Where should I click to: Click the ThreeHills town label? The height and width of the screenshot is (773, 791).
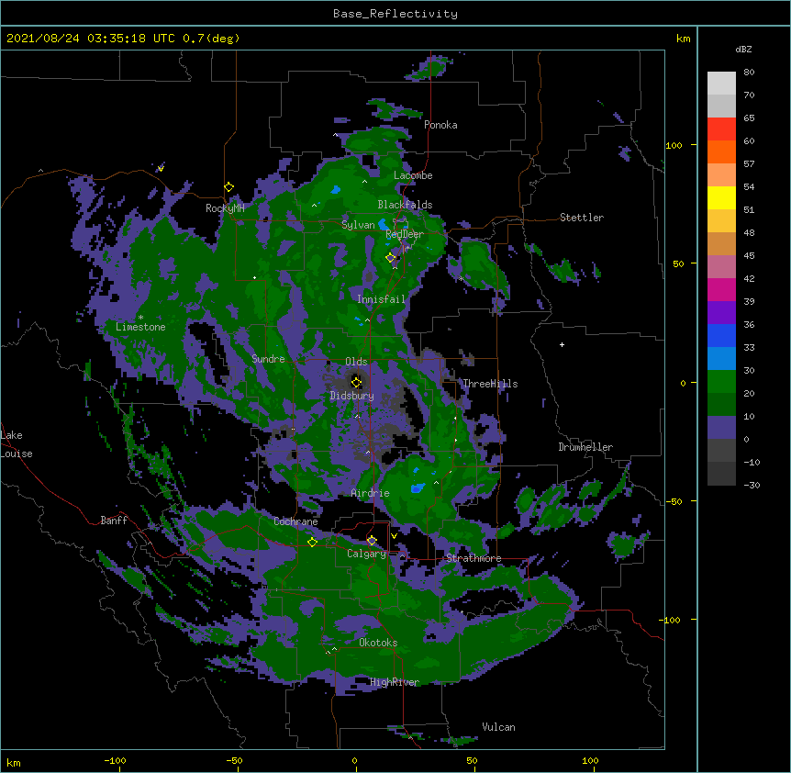coord(490,384)
